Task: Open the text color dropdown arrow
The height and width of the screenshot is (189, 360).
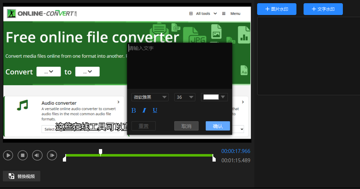Action: tap(223, 97)
